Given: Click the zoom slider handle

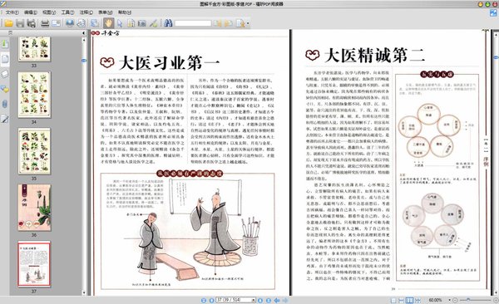Looking at the screenshot, I should 467,300.
